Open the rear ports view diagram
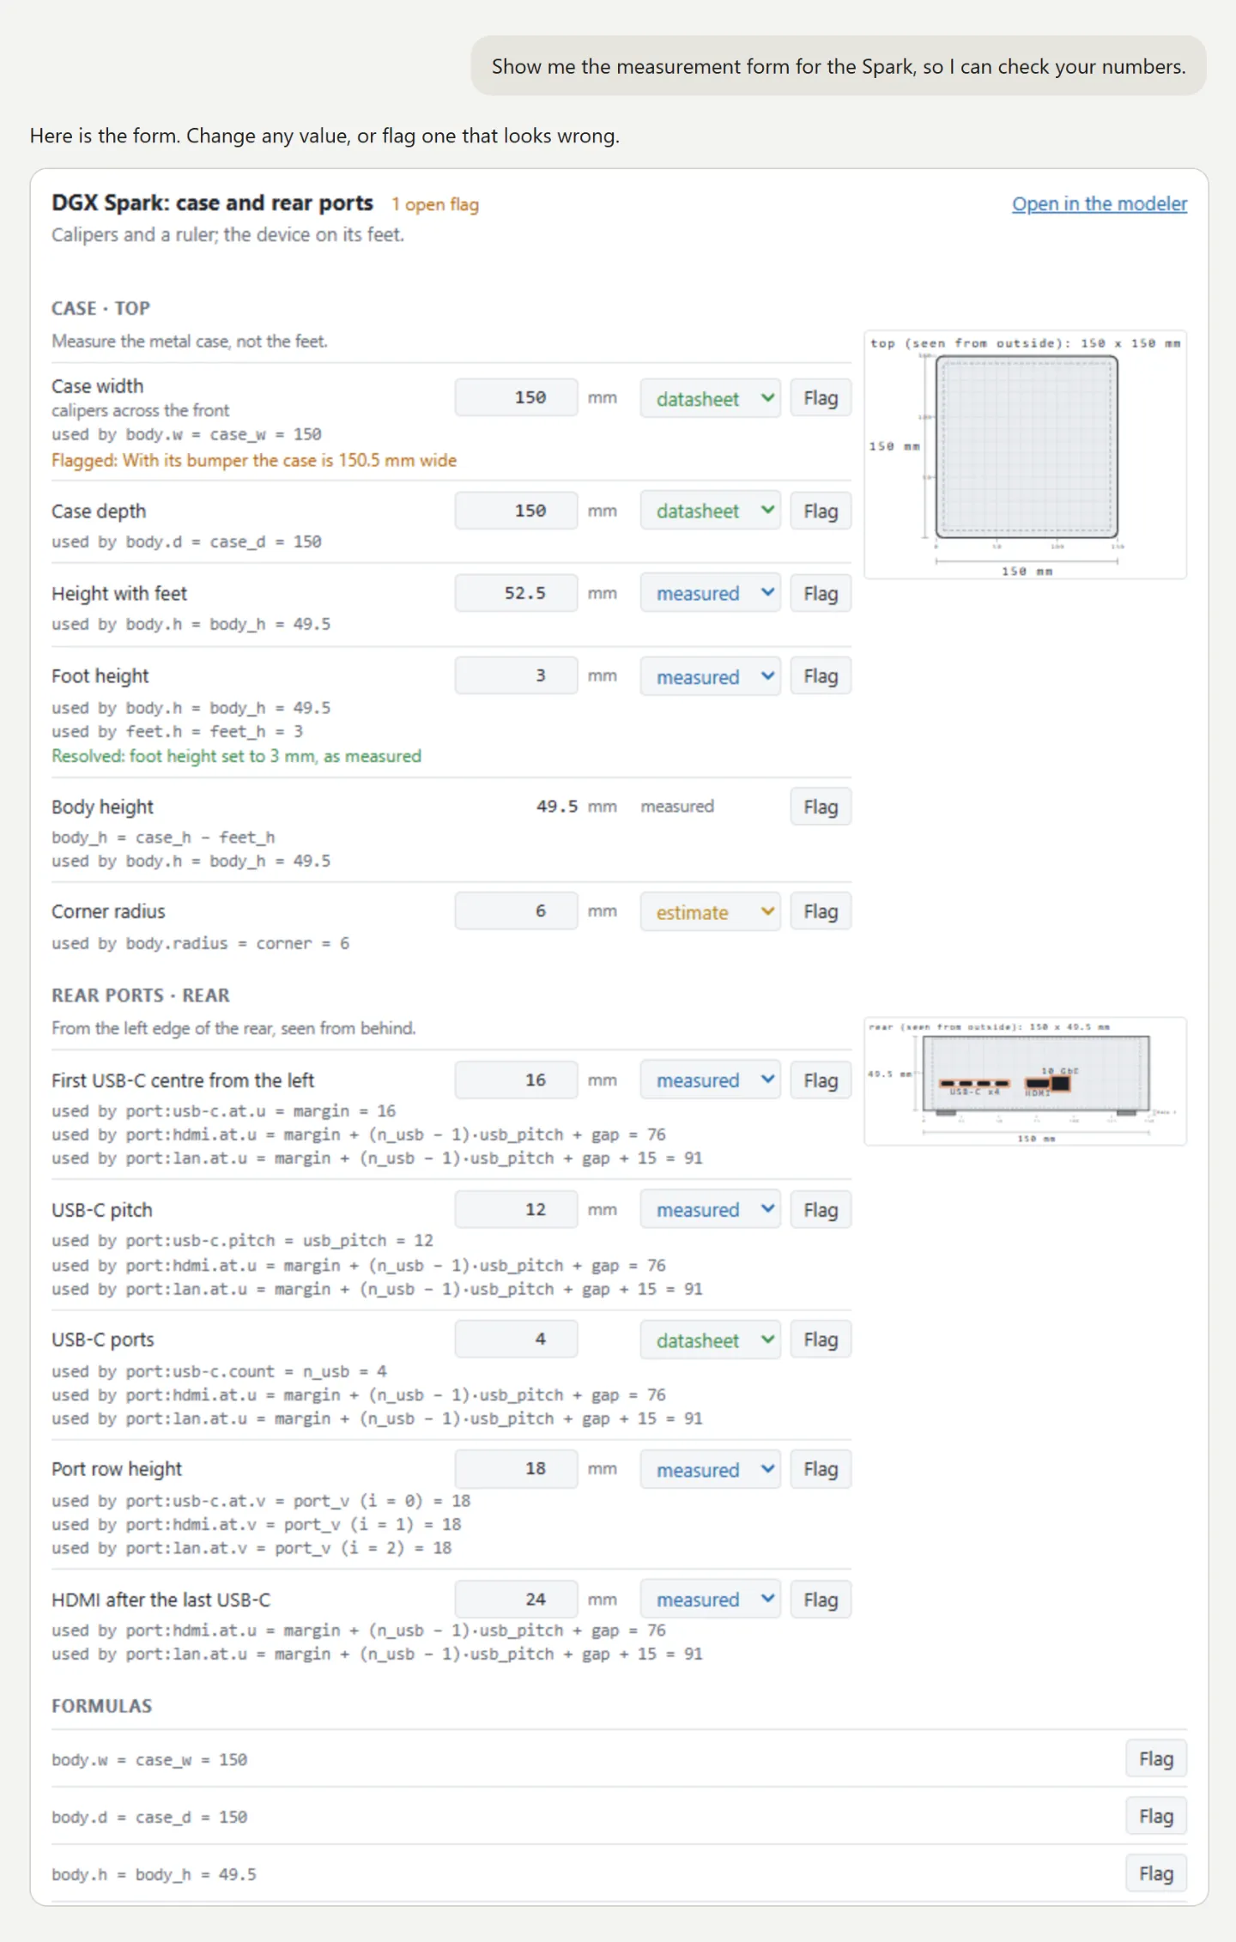The height and width of the screenshot is (1942, 1236). point(1025,1081)
